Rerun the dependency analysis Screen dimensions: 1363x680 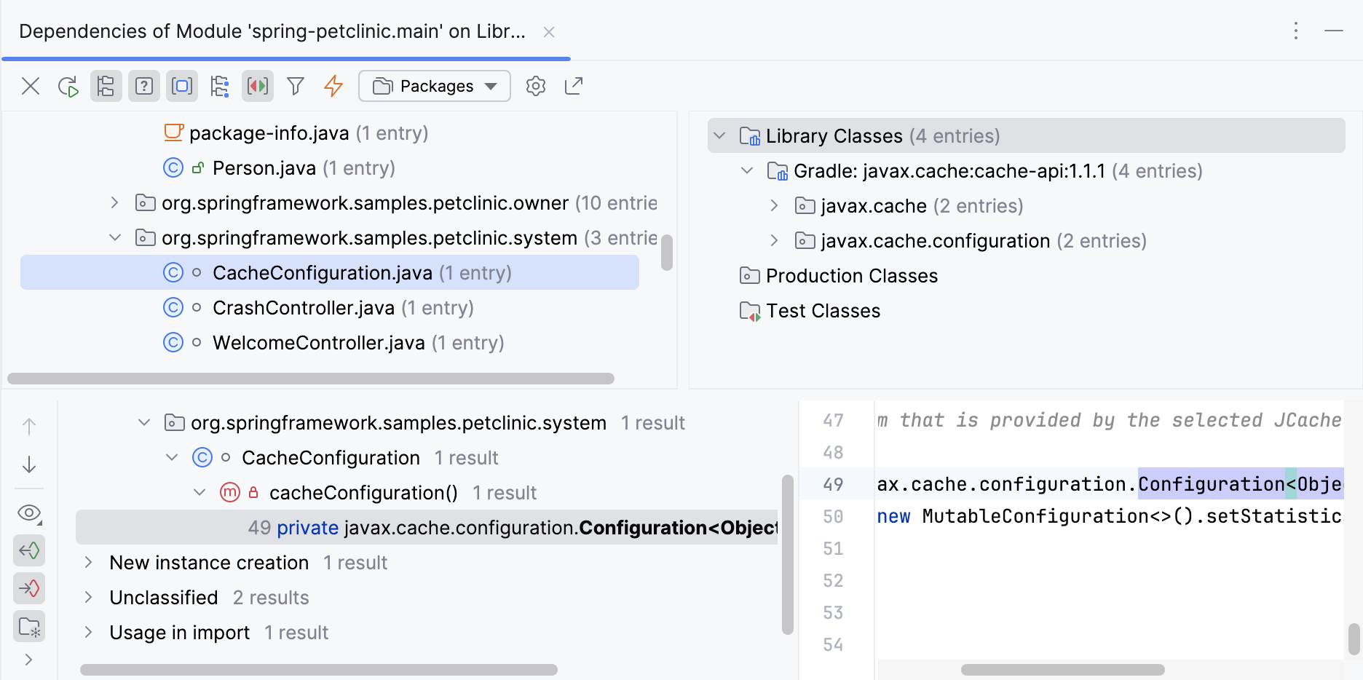(x=68, y=86)
